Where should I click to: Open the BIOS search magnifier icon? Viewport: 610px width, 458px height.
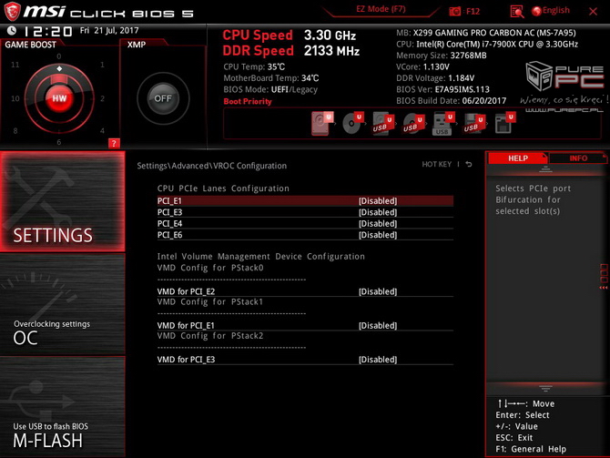point(516,12)
